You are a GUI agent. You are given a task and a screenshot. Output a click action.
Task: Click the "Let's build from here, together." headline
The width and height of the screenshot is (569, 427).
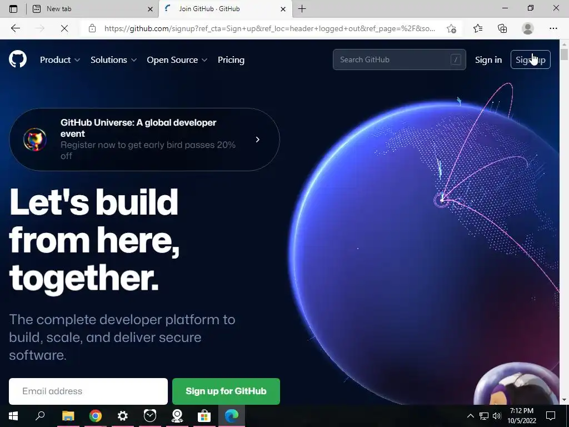tap(94, 240)
